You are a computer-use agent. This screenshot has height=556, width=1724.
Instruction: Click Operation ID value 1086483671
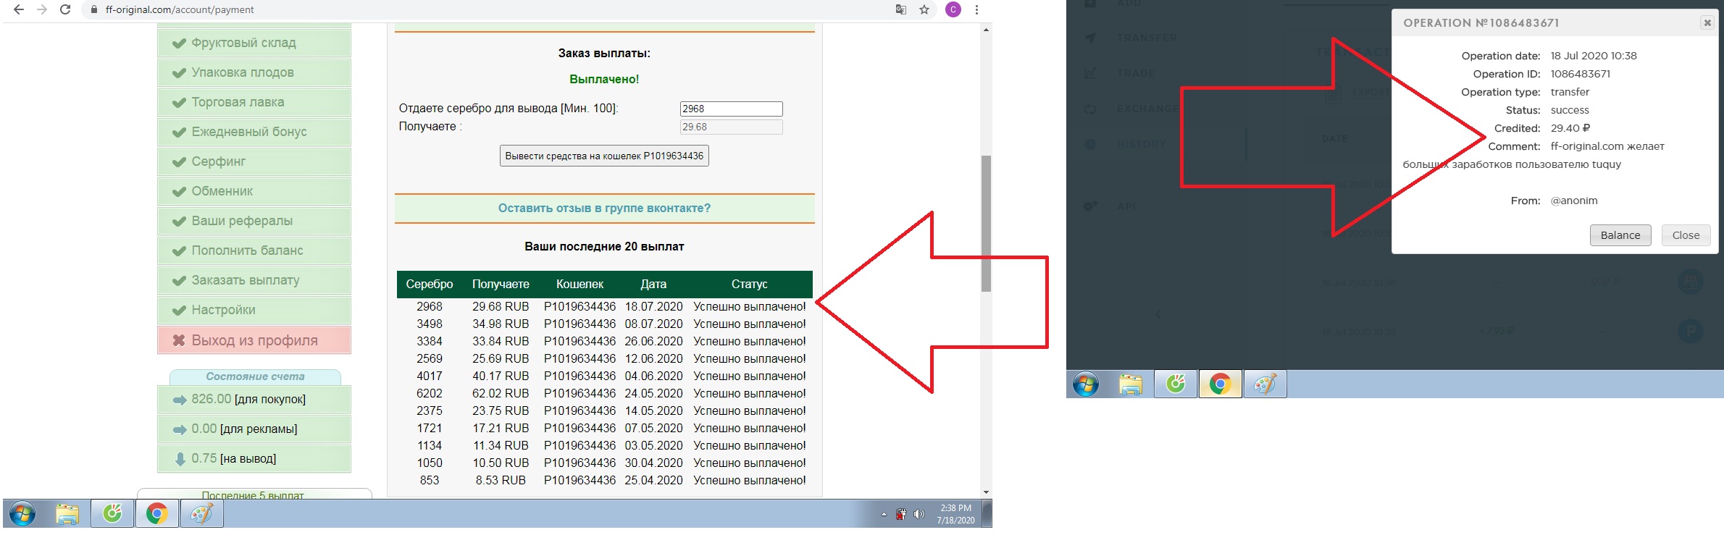click(1580, 74)
